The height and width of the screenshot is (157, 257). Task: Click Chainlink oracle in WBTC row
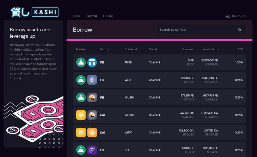click(x=155, y=132)
